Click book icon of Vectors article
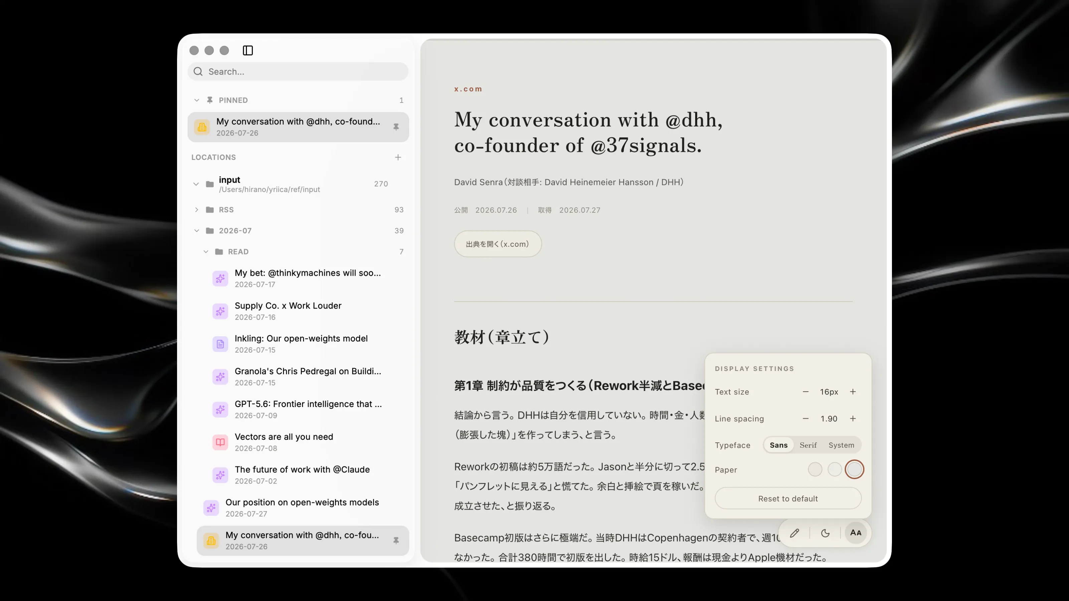 coord(220,442)
